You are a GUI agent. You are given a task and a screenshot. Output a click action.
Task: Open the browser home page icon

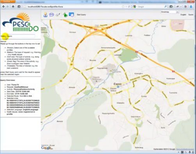point(13,7)
